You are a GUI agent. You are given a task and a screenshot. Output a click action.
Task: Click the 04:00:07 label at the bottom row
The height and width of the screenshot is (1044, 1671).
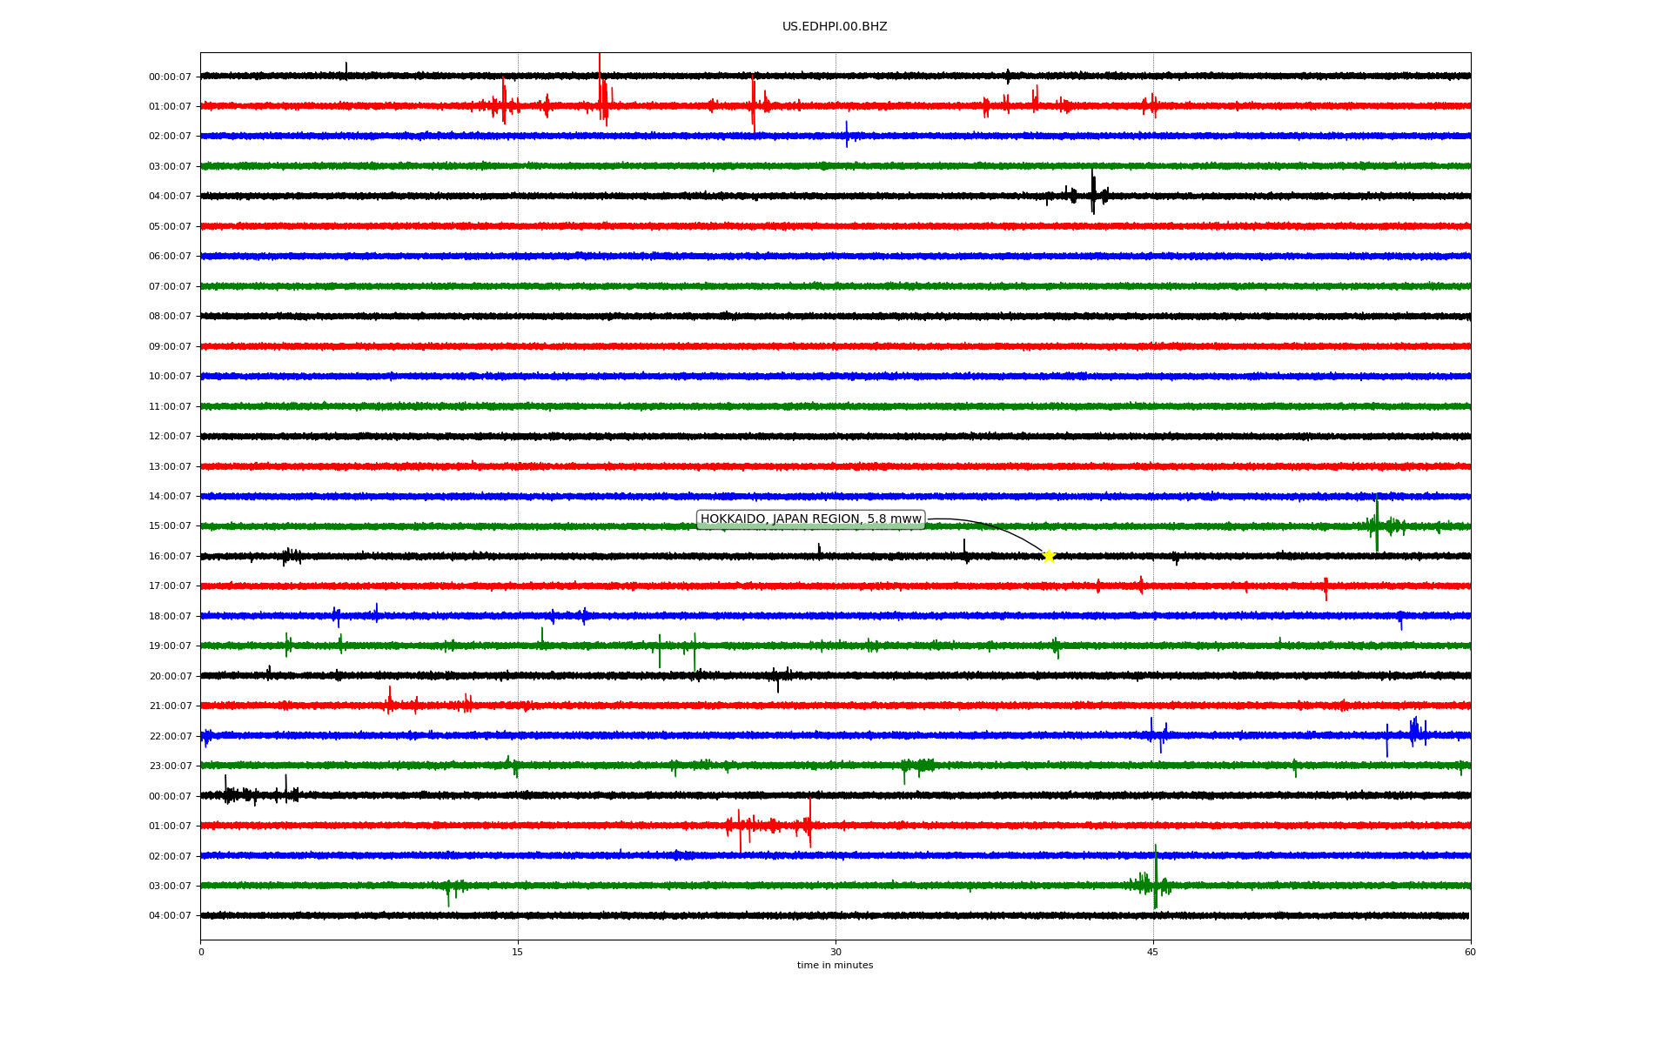tap(170, 916)
